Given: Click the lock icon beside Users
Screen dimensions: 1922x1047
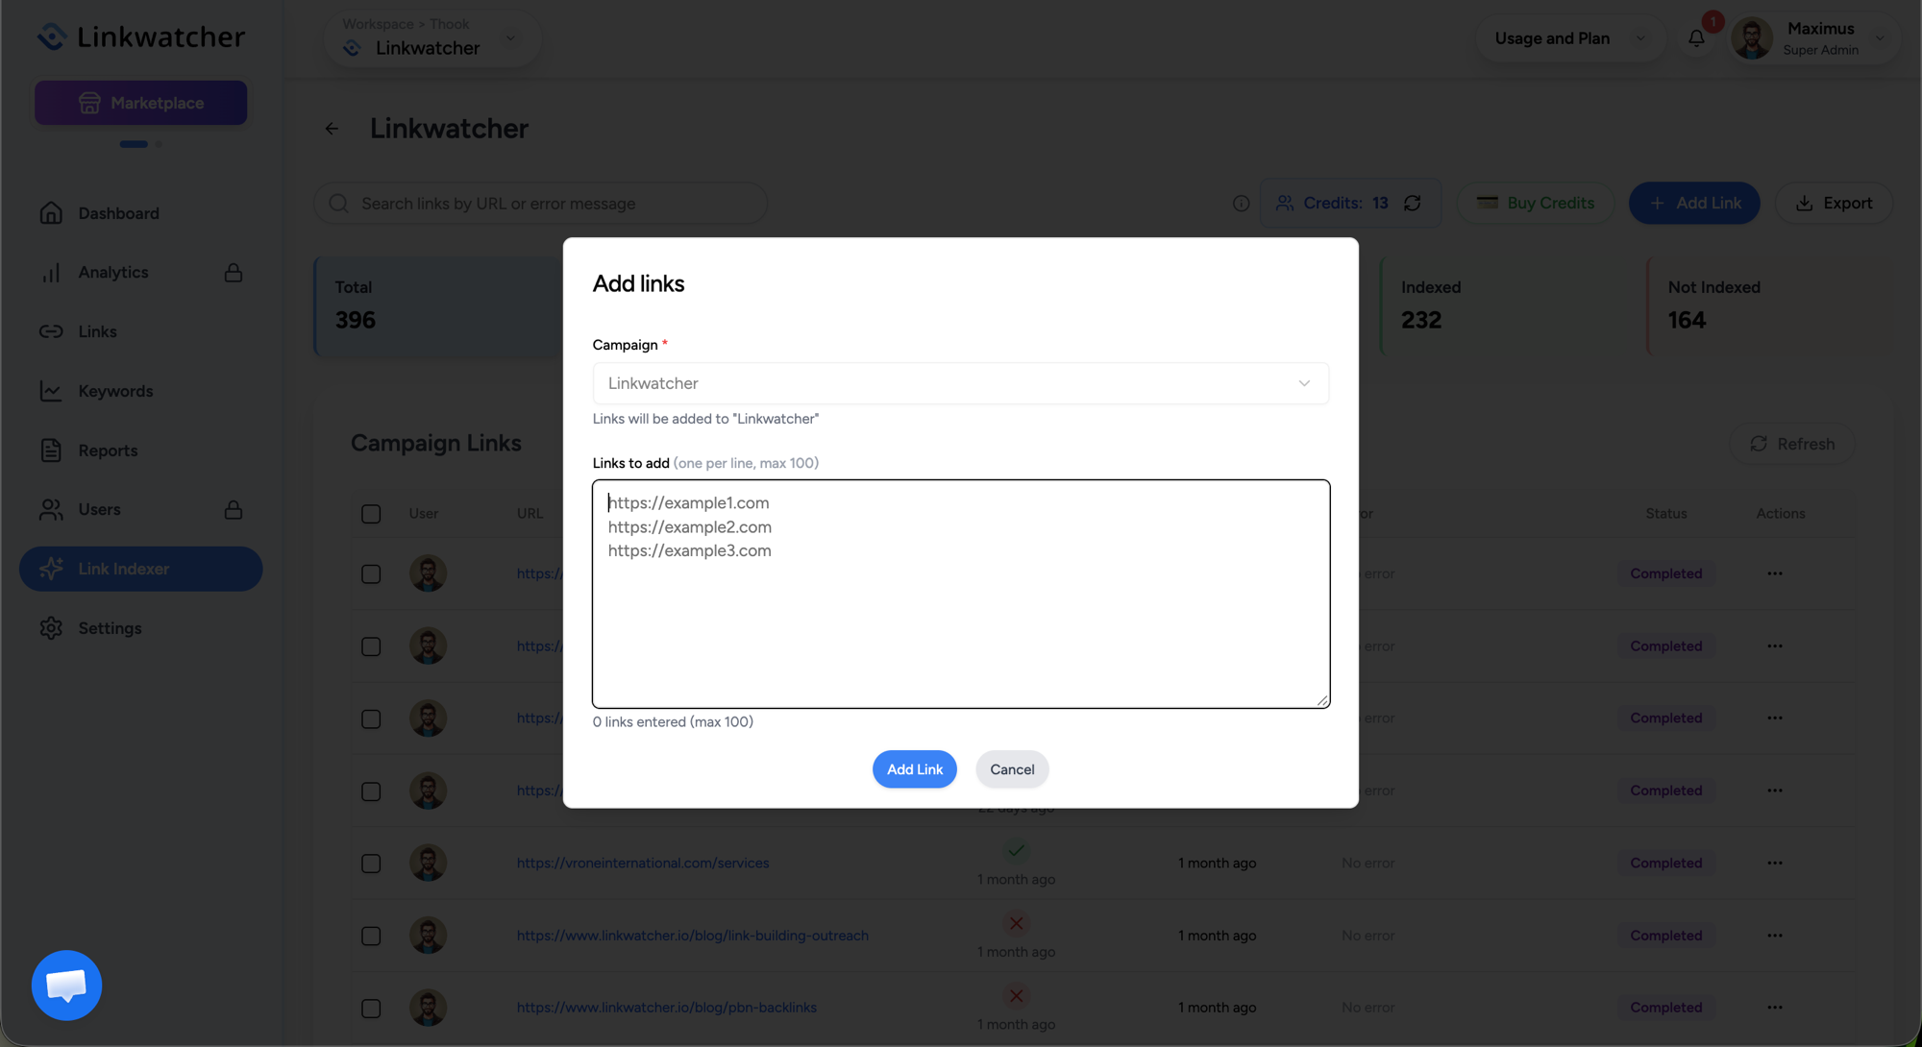Looking at the screenshot, I should coord(234,510).
